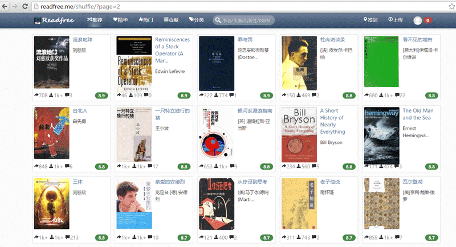Screen dimensions: 456x247
Task: Open the 从惊讶到思考 cover thumbnail
Action: 217,204
